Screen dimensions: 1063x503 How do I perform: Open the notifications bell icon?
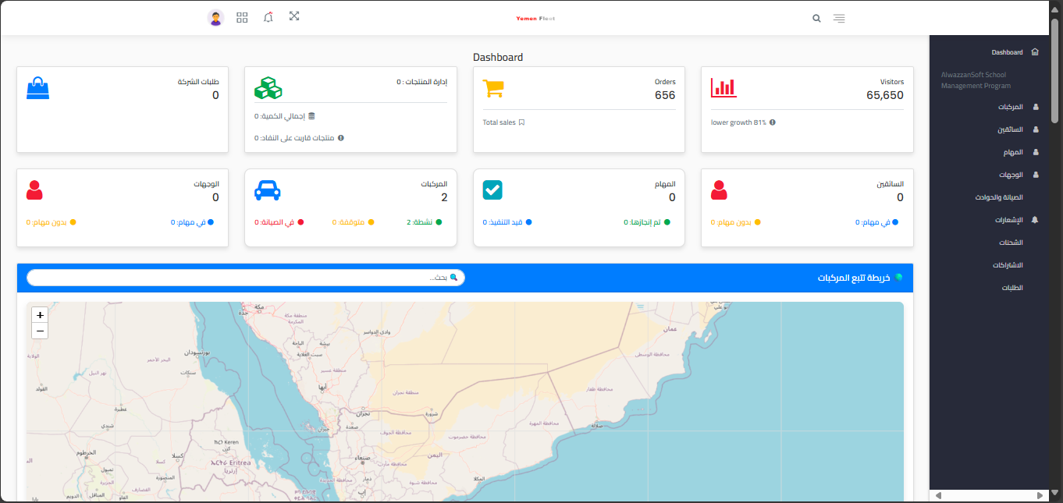(268, 17)
